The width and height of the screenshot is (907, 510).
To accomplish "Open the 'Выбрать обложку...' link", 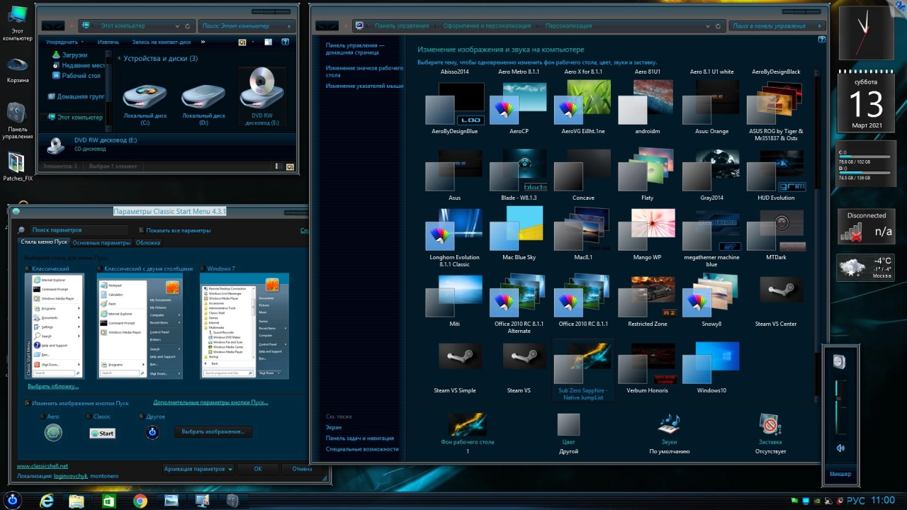I will [53, 386].
